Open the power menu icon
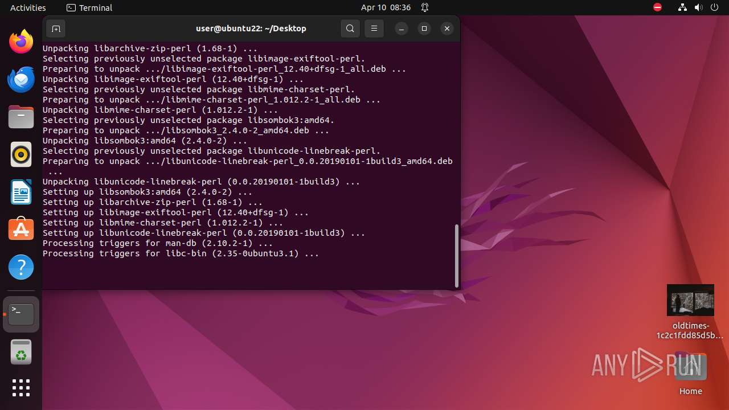Image resolution: width=729 pixels, height=410 pixels. coord(715,7)
